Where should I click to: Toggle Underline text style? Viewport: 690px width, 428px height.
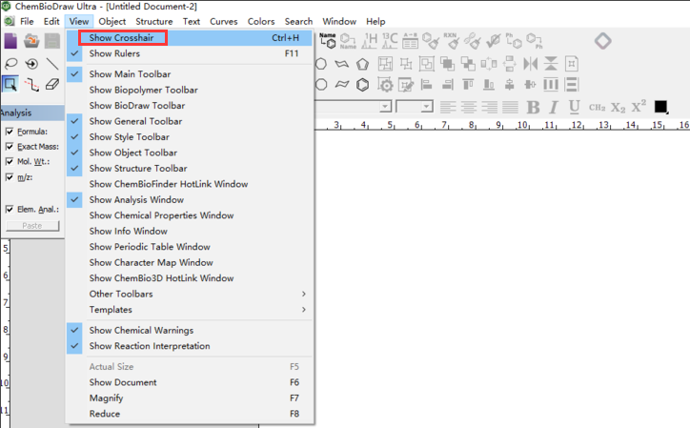574,107
